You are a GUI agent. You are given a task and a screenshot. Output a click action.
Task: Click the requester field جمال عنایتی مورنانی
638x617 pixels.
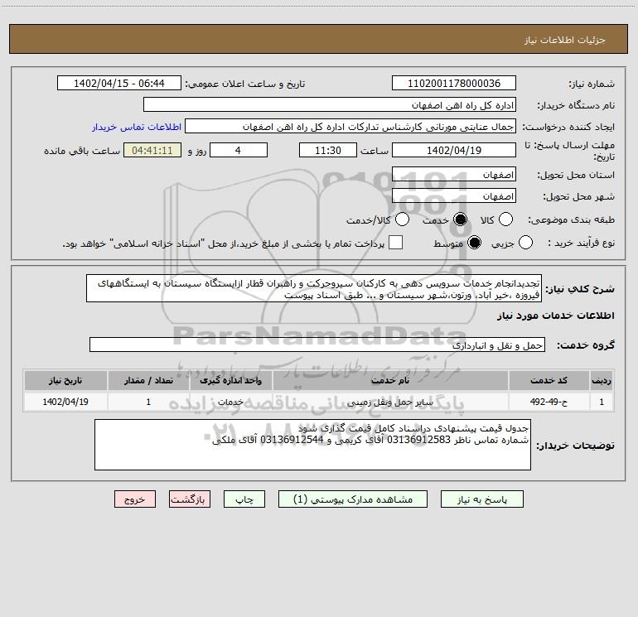(350, 126)
